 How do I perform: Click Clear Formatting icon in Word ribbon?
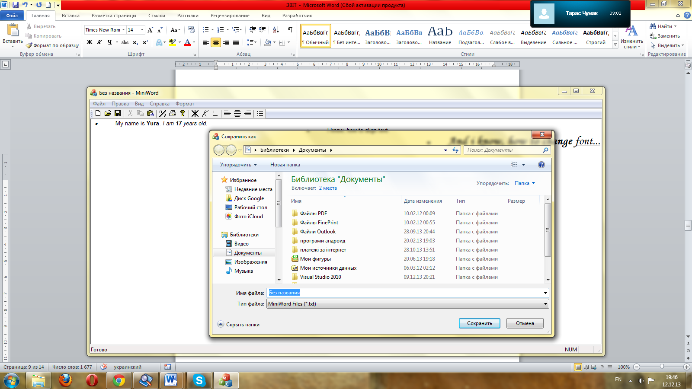pyautogui.click(x=192, y=30)
